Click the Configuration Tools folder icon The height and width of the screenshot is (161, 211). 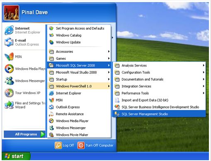(117, 72)
